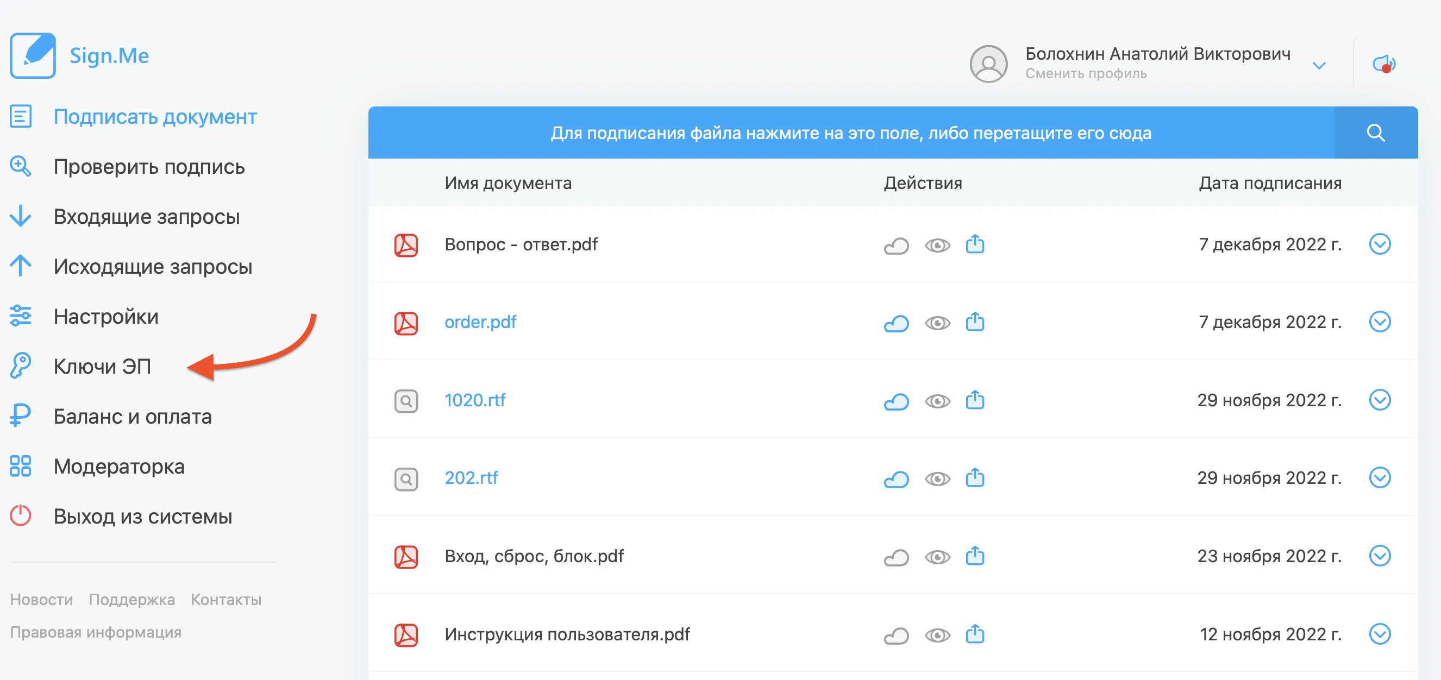Expand details for Вопрос - ответ.pdf row
Screen dimensions: 1441x680
pos(1380,244)
